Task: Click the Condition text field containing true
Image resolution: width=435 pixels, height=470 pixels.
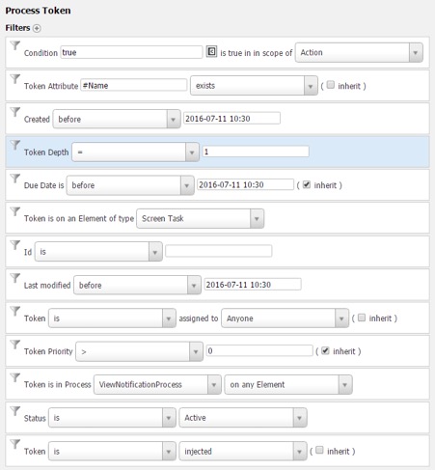Action: pos(131,52)
